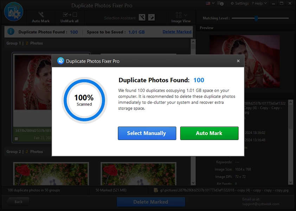Click the blue info icon beside Duplicate Photos Found

coord(11,32)
